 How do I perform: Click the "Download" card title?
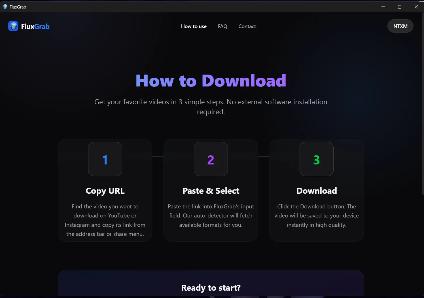pos(317,191)
